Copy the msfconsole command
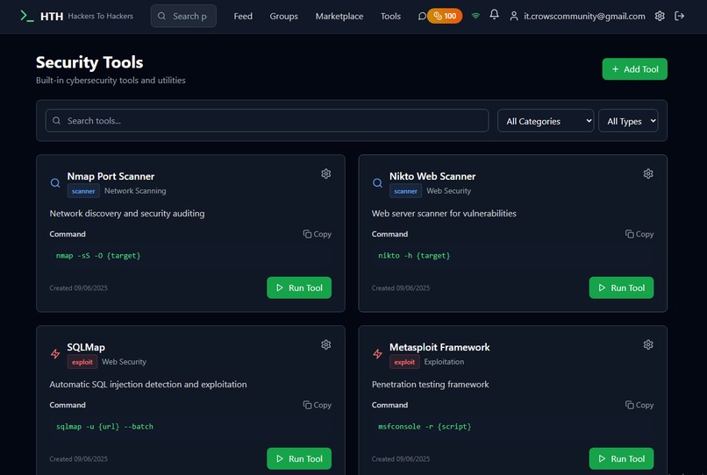707x475 pixels. pyautogui.click(x=639, y=405)
